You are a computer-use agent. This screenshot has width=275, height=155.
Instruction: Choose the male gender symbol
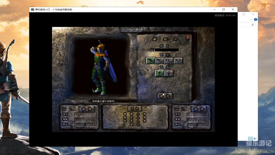click(159, 73)
